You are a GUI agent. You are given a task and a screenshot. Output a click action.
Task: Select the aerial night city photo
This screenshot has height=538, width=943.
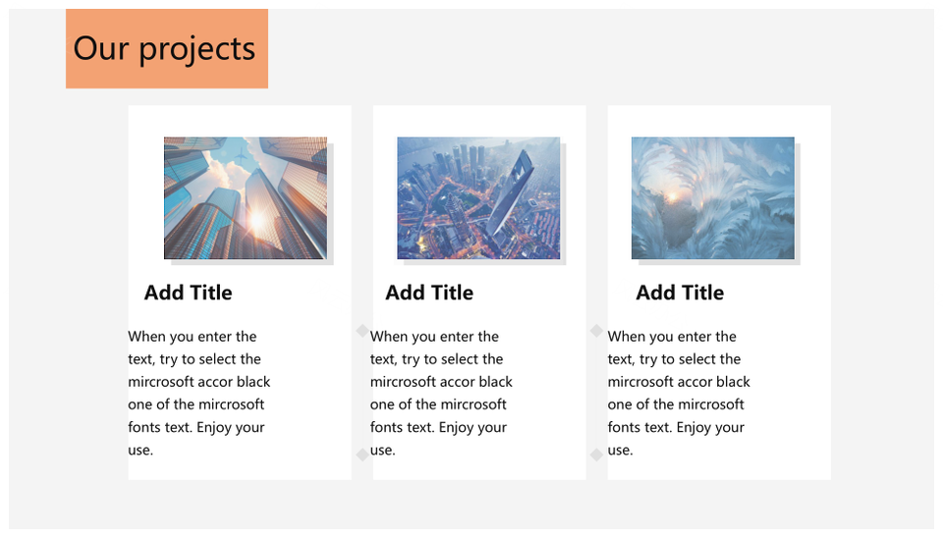[478, 198]
